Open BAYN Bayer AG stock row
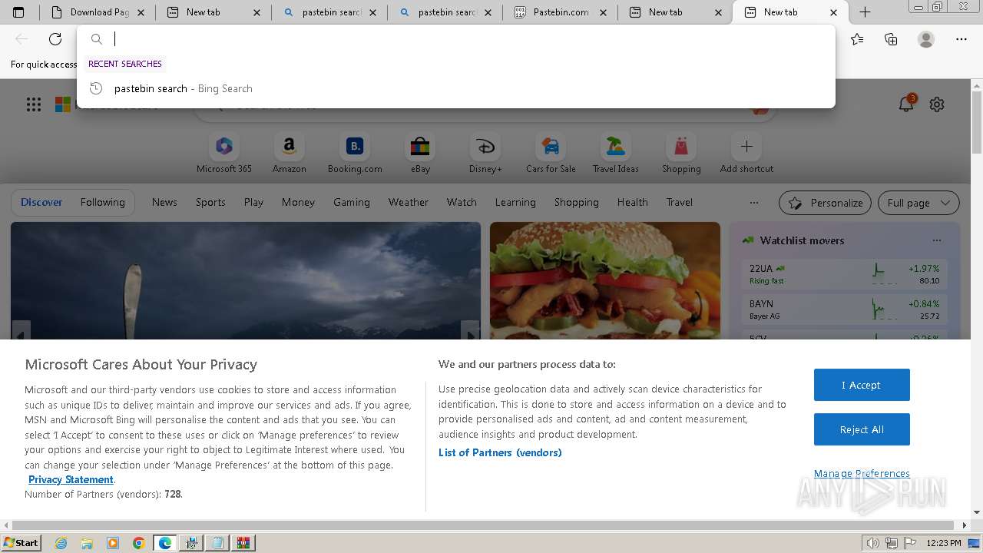Screen dimensions: 983x553 [x=845, y=309]
